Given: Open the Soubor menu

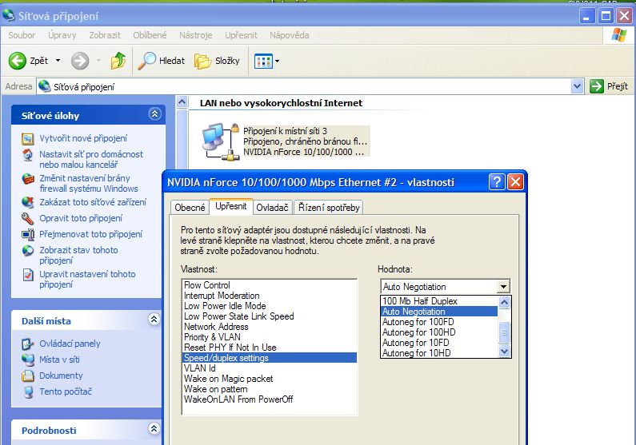Looking at the screenshot, I should pyautogui.click(x=22, y=35).
